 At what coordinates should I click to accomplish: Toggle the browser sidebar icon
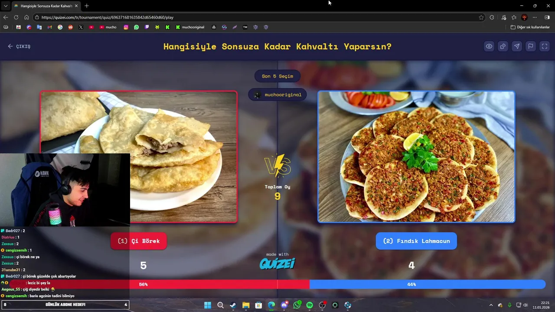click(547, 17)
